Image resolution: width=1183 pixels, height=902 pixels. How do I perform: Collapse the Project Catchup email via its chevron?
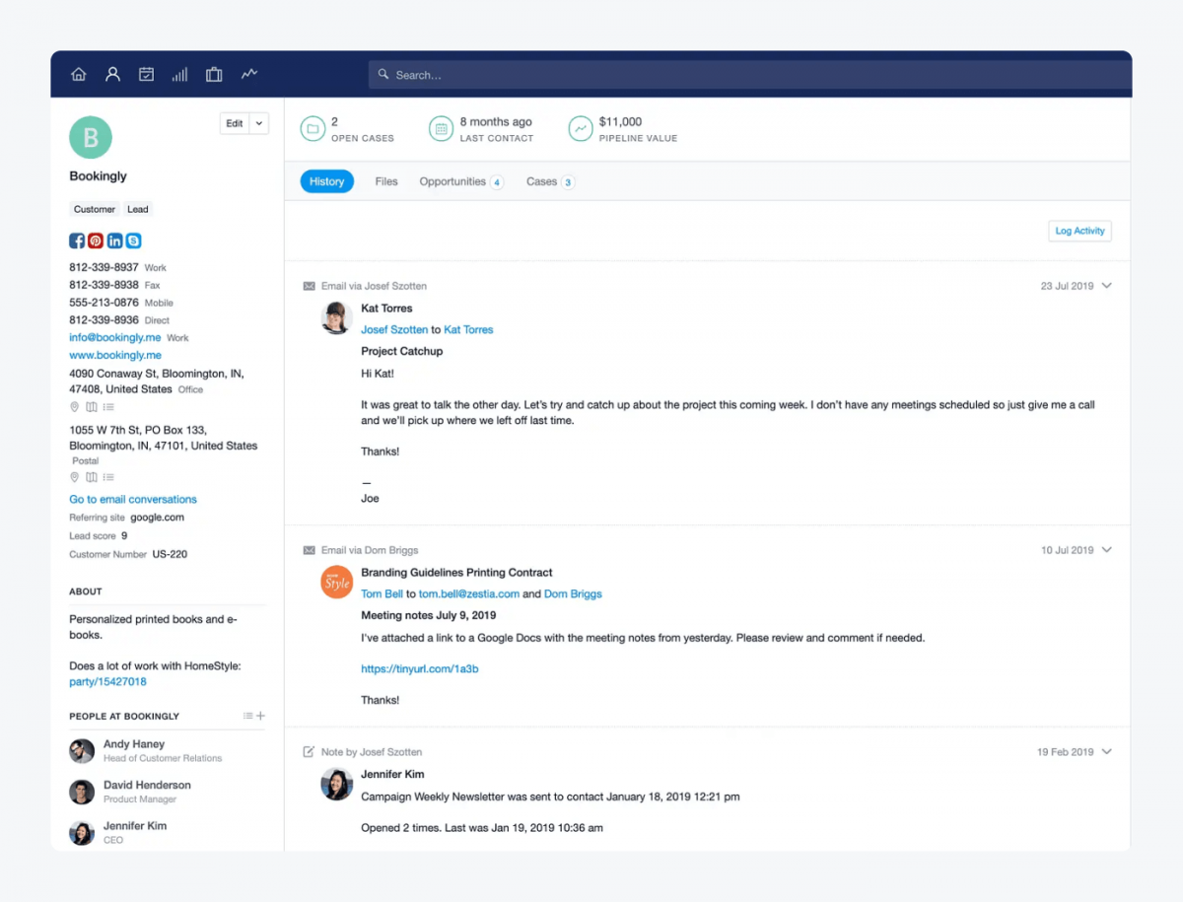[1106, 285]
